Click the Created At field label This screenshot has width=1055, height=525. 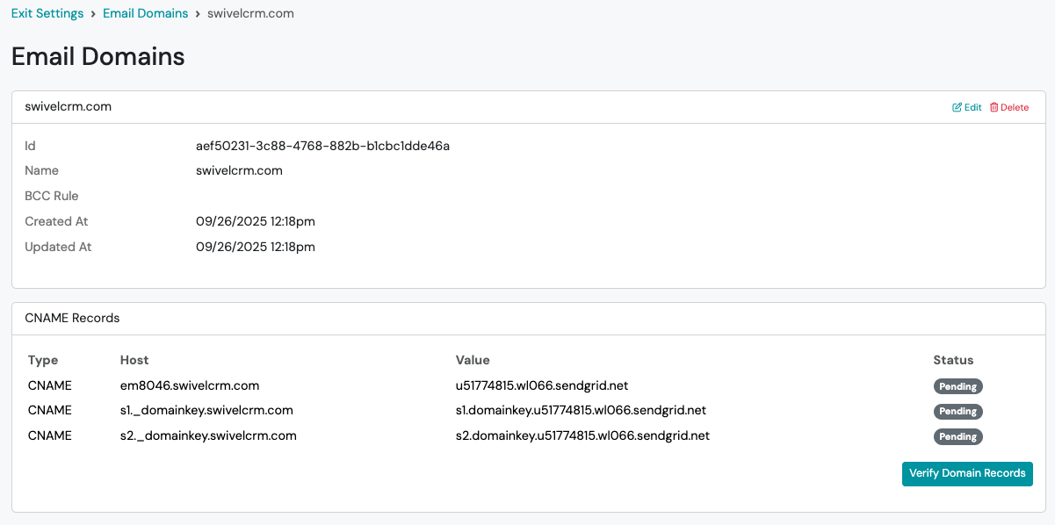click(x=56, y=221)
